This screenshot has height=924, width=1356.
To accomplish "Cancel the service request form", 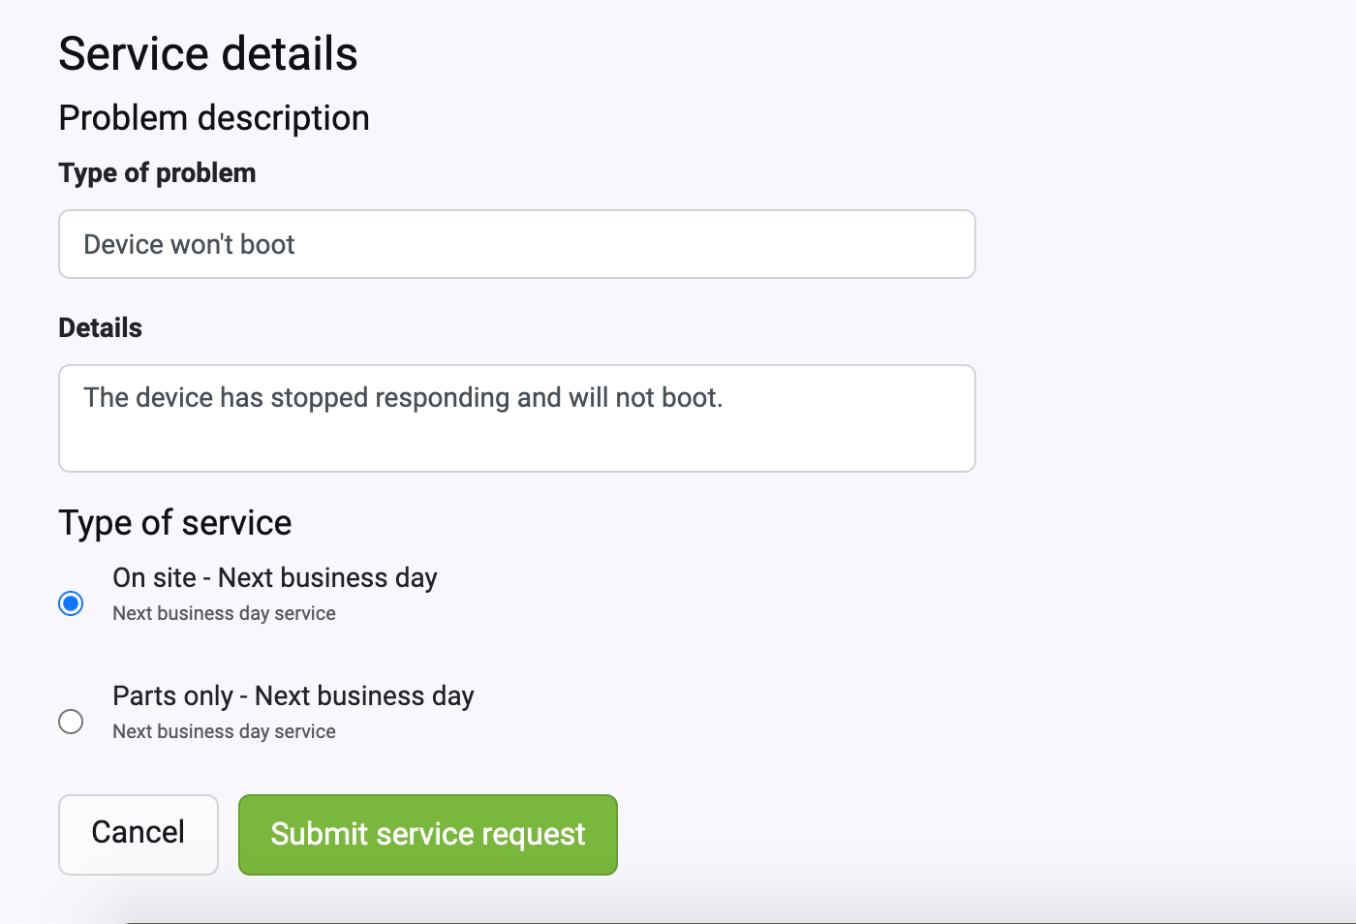I will [139, 835].
